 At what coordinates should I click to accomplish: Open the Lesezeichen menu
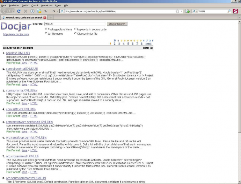(x=46, y=5)
